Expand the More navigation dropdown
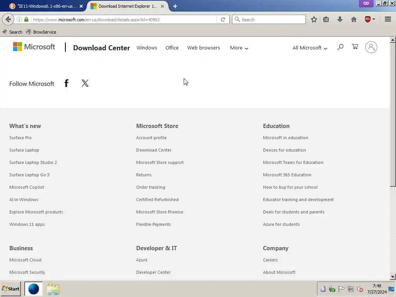Viewport: 396px width, 297px height. point(239,48)
